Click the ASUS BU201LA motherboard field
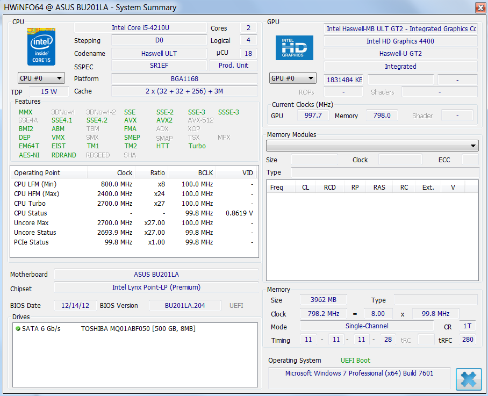 click(156, 275)
